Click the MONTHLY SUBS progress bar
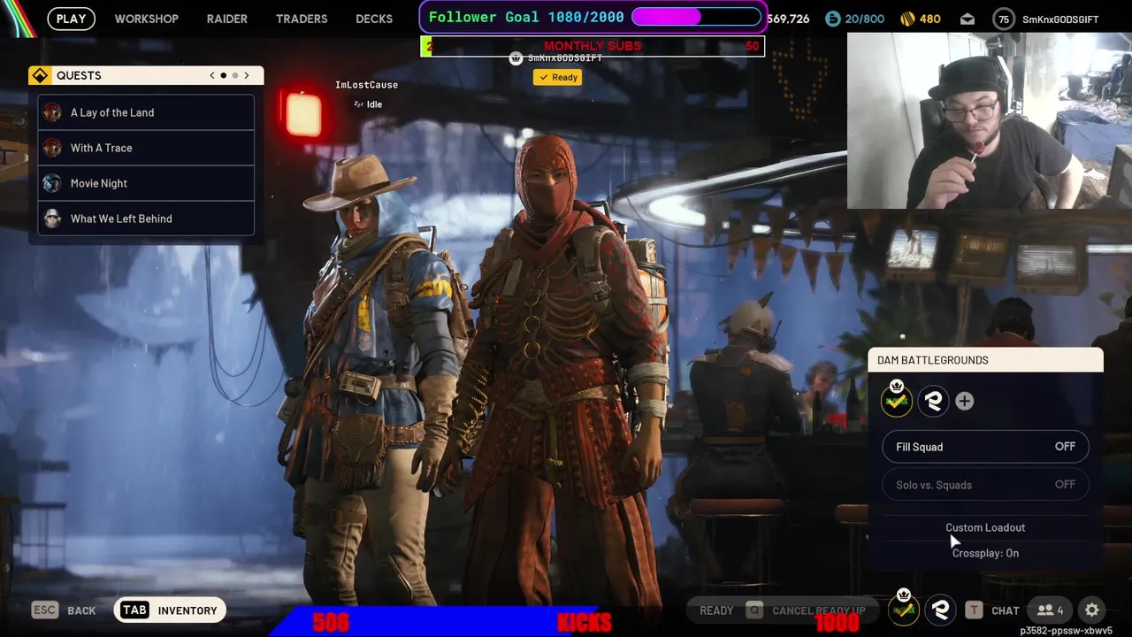This screenshot has width=1132, height=637. pos(593,46)
